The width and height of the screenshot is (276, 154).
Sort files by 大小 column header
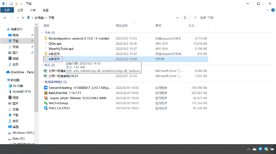191,25
